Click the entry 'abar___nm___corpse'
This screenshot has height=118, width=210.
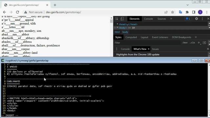[16, 49]
